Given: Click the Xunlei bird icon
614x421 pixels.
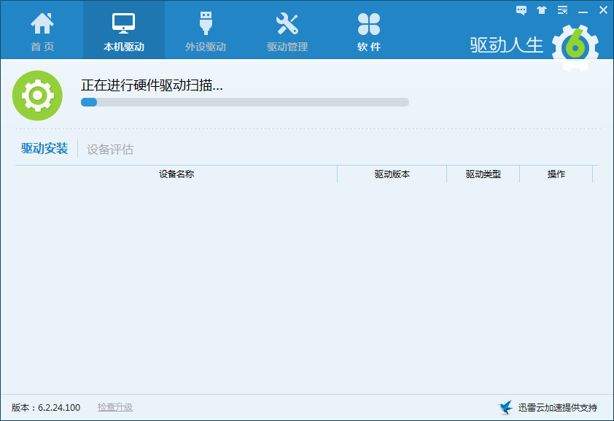Looking at the screenshot, I should pyautogui.click(x=505, y=407).
